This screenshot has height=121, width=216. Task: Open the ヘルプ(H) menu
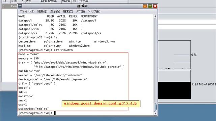[94, 11]
